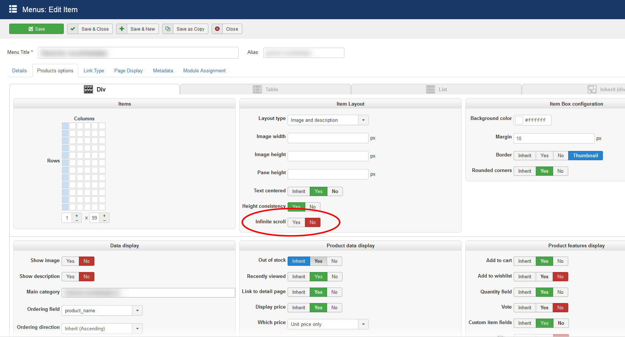625x337 pixels.
Task: Select the List layout tab label
Action: click(443, 89)
